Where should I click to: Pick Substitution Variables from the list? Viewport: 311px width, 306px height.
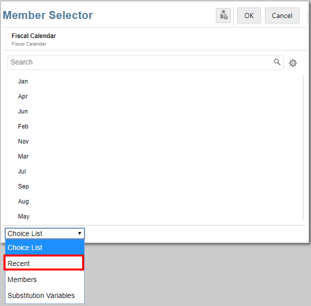pos(44,295)
